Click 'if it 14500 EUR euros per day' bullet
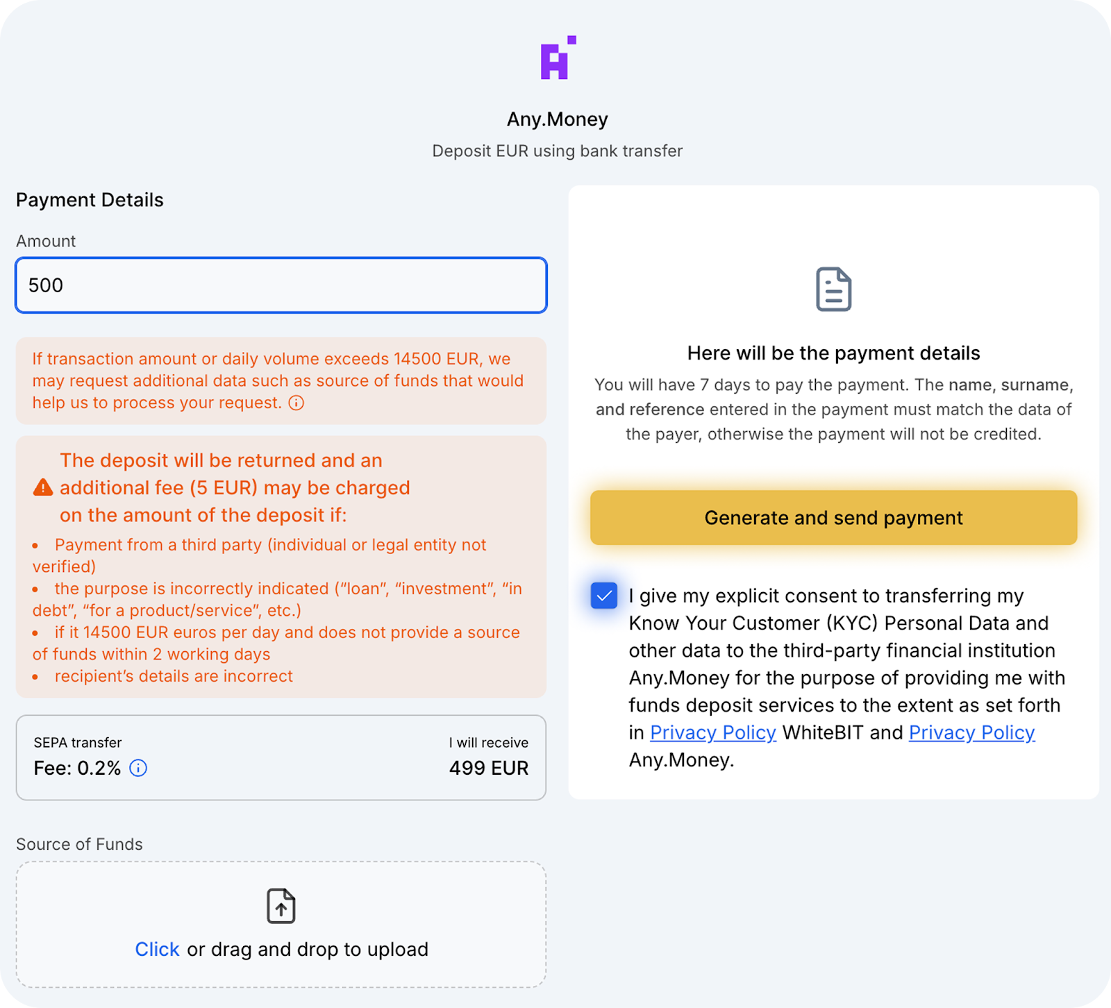This screenshot has height=1008, width=1111. click(276, 643)
